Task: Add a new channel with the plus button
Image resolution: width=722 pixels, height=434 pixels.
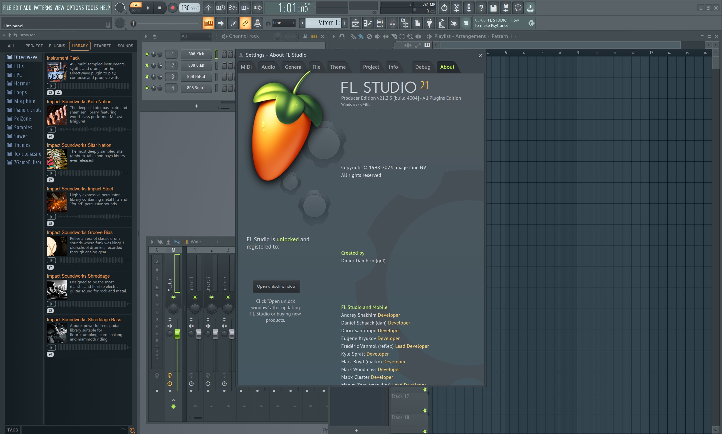Action: coord(196,106)
